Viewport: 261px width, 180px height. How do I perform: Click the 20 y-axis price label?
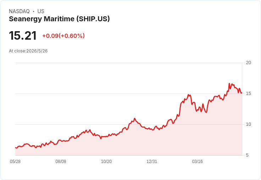[248, 63]
